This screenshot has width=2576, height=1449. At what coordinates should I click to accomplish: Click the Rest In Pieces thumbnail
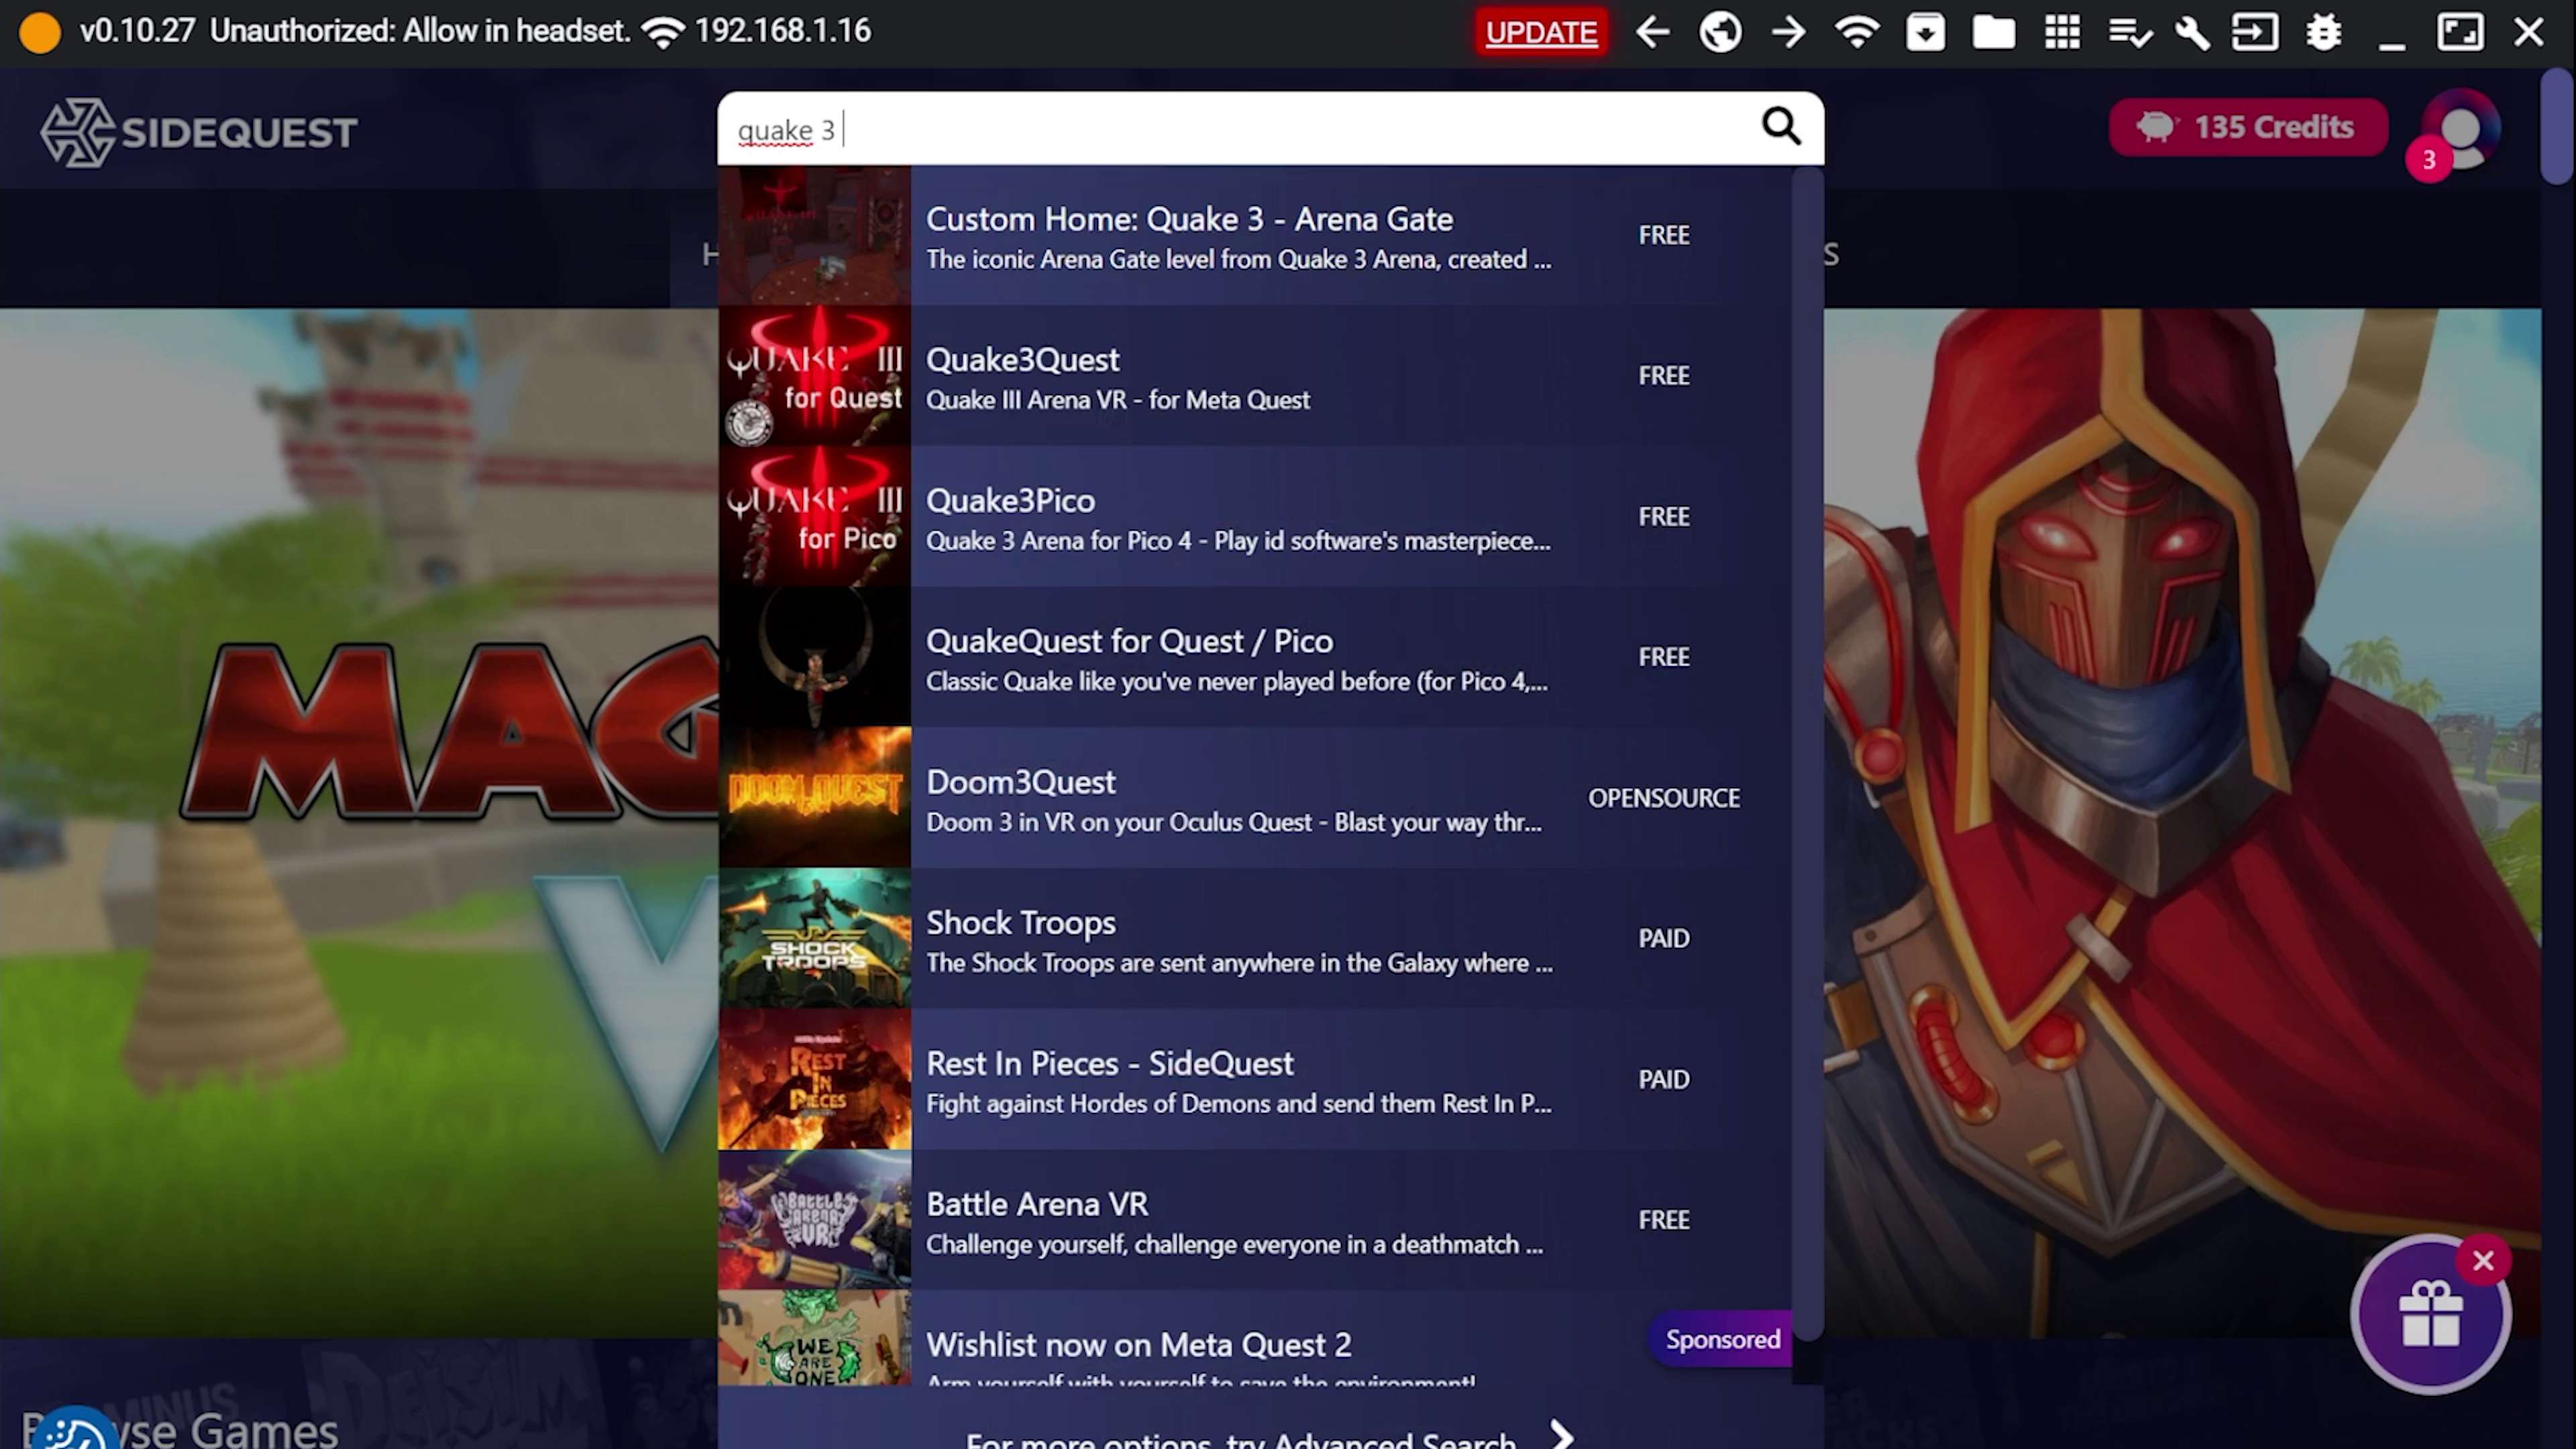(x=814, y=1080)
